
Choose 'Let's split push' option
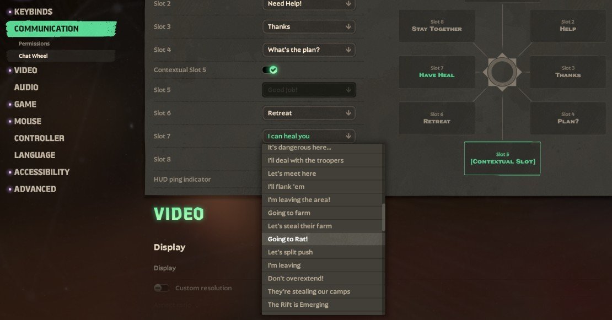tap(322, 252)
